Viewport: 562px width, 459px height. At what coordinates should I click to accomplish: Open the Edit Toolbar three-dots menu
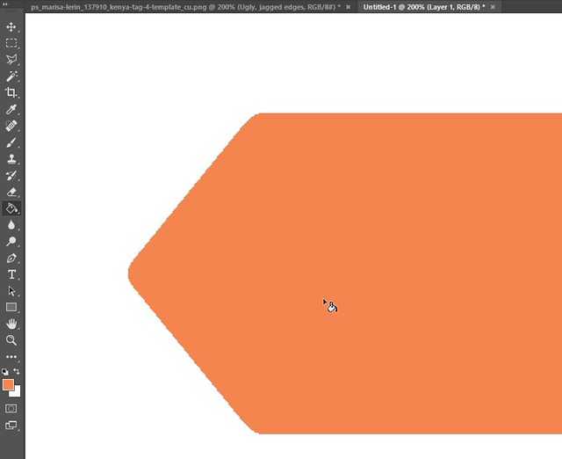pos(11,357)
